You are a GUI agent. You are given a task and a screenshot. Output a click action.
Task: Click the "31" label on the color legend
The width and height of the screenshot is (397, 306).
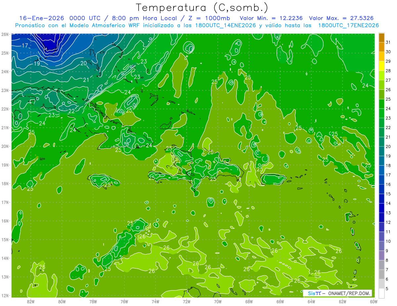[x=388, y=42]
